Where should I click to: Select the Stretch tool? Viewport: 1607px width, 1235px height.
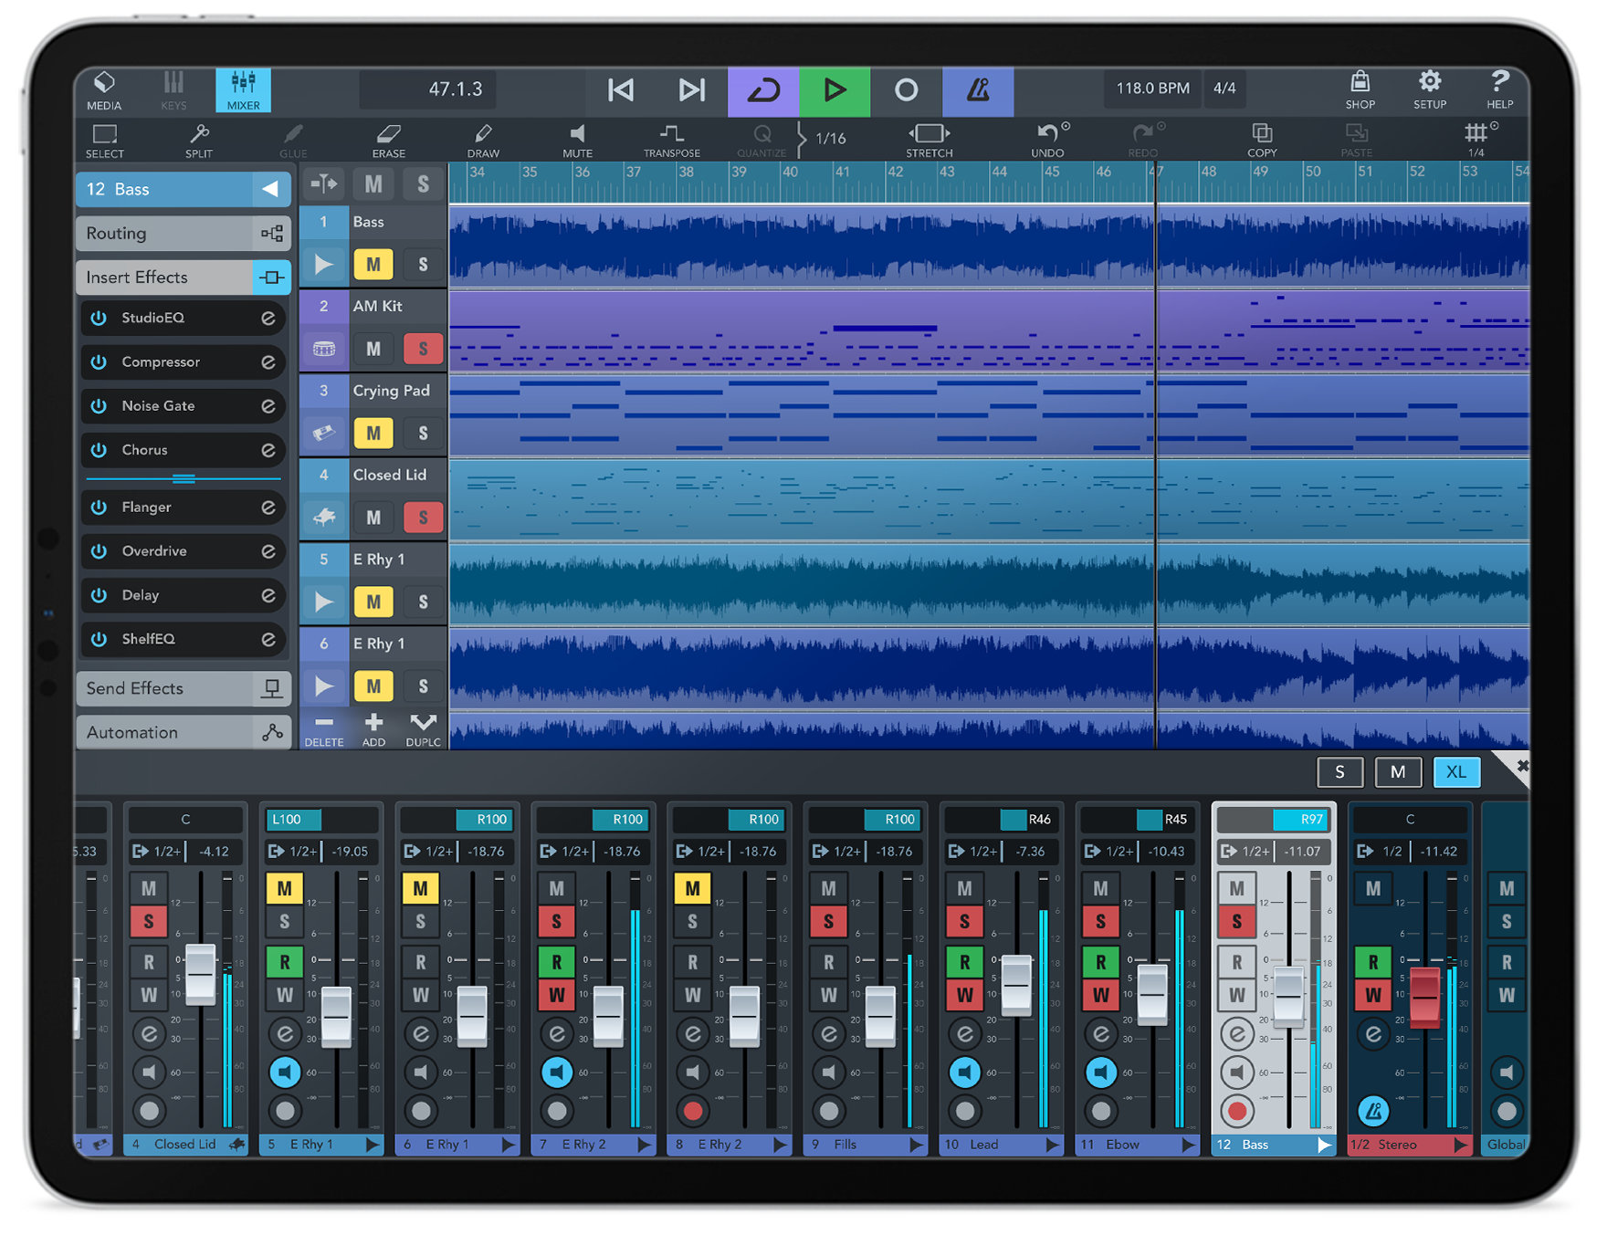tap(928, 139)
